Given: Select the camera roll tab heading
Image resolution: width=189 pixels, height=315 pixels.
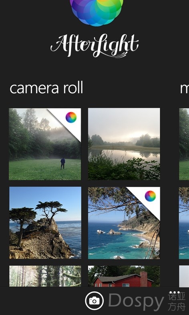Looking at the screenshot, I should pyautogui.click(x=46, y=88).
